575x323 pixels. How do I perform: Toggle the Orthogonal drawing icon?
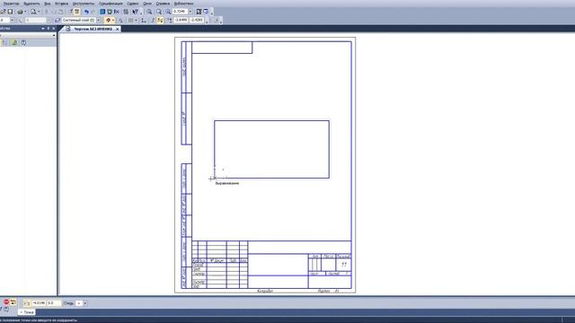coord(153,20)
